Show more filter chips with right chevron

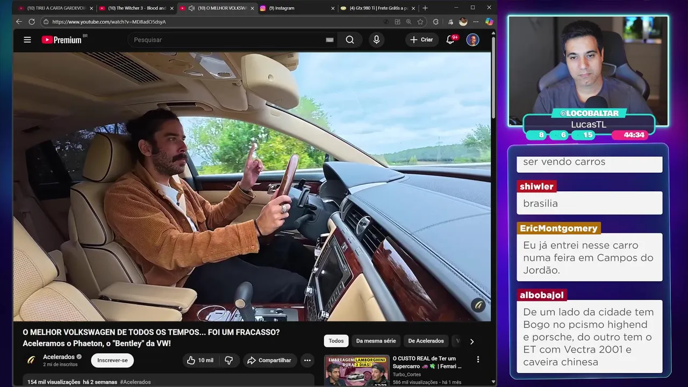pyautogui.click(x=472, y=341)
